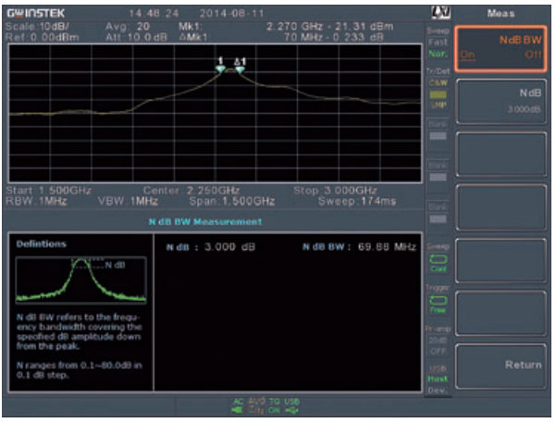The height and width of the screenshot is (423, 556).
Task: Click the yellow trace color indicator
Action: pyautogui.click(x=439, y=94)
